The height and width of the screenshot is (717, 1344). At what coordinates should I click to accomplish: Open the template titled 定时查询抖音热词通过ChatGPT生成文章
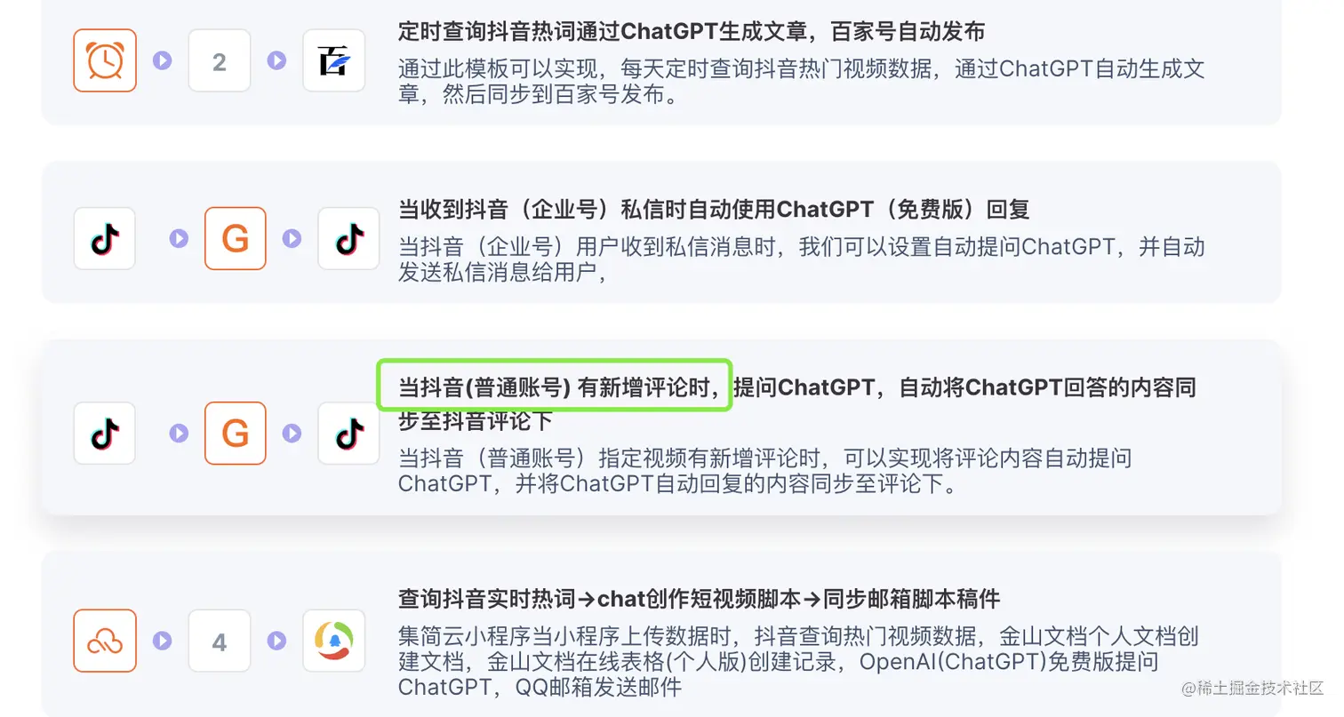692,32
